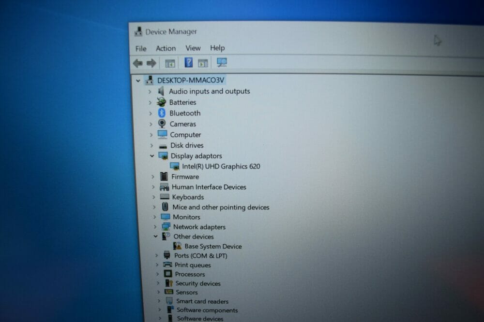Screen dimensions: 484x322
Task: Expand Audio inputs and outputs chevron
Action: point(150,92)
